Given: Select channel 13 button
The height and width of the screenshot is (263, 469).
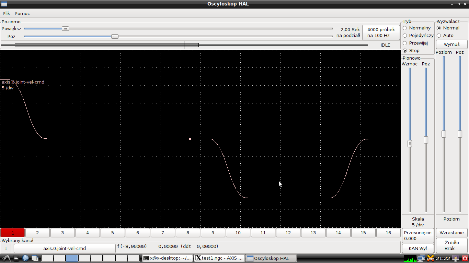Looking at the screenshot, I should point(313,233).
